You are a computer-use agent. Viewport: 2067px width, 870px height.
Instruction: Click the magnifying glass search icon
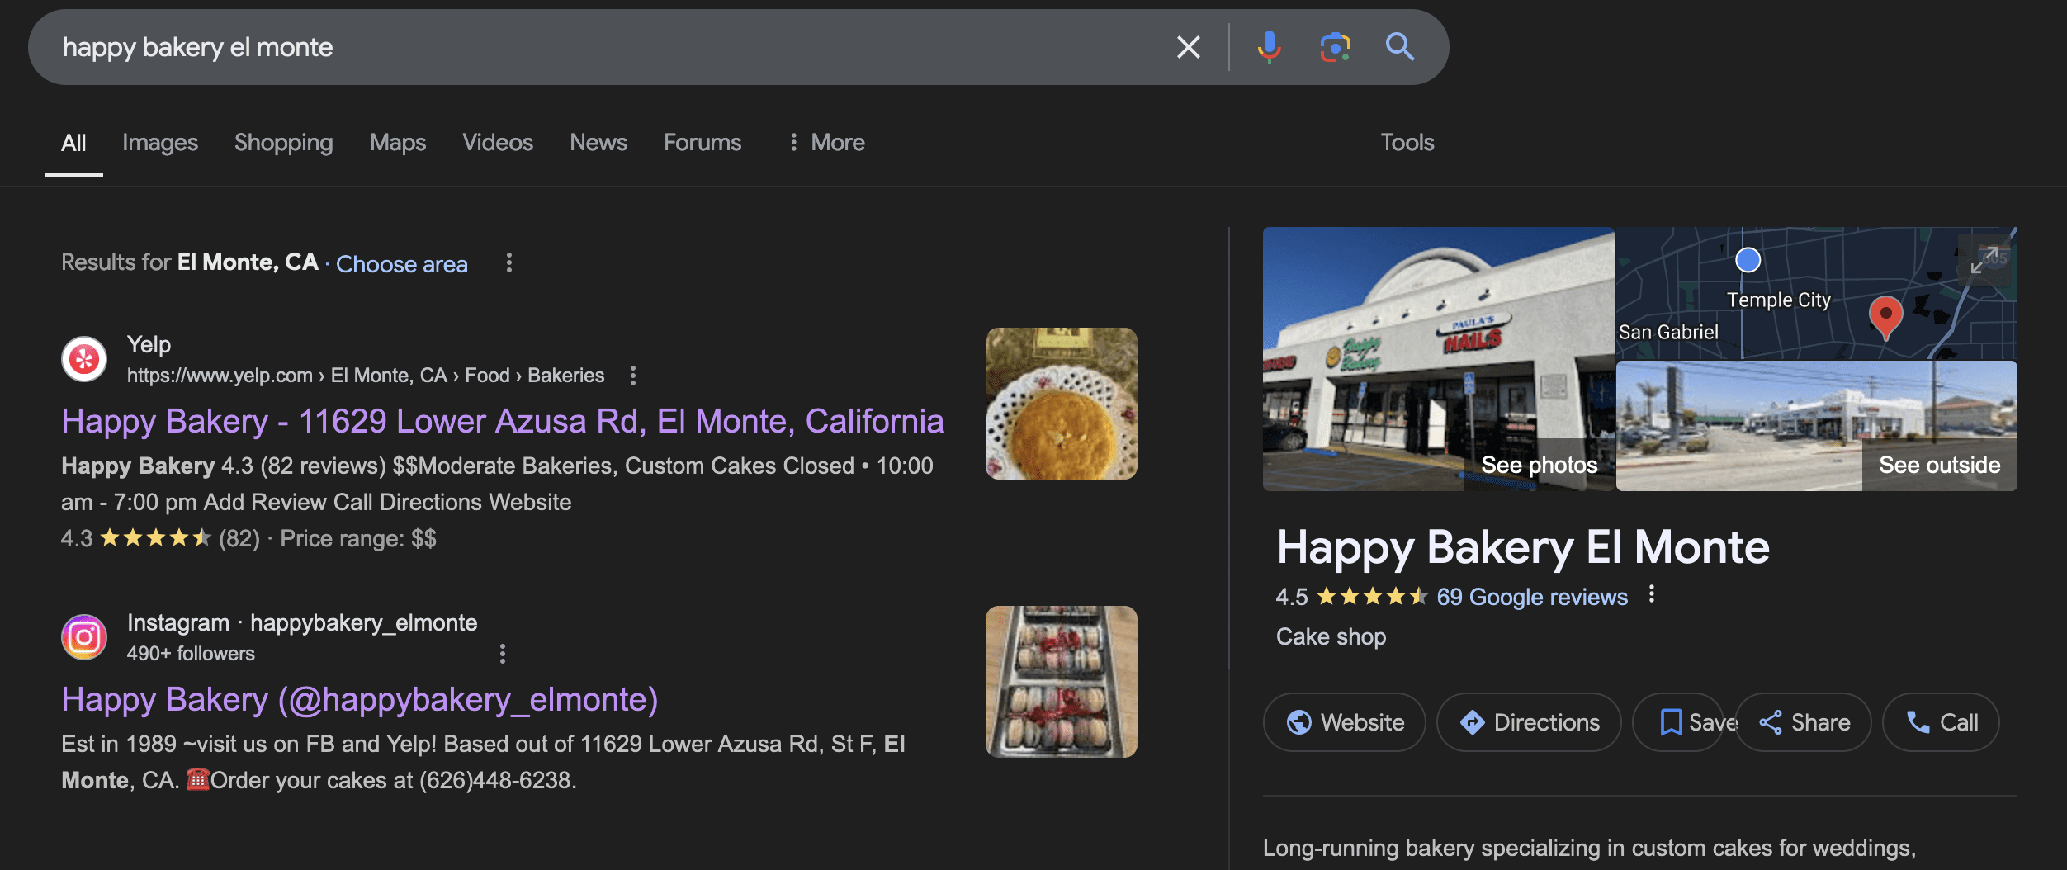pos(1400,47)
